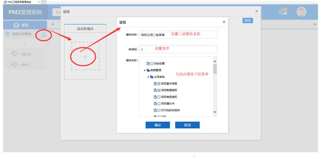Open the message chat bubble icon
This screenshot has width=321, height=159.
pos(283,12)
